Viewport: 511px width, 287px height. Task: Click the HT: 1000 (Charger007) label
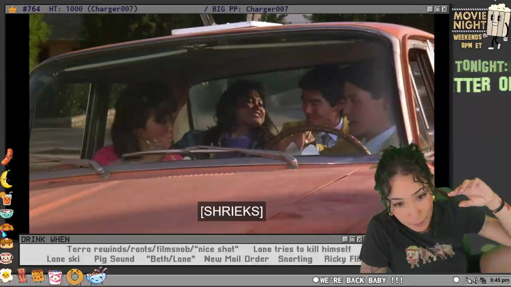click(x=93, y=9)
